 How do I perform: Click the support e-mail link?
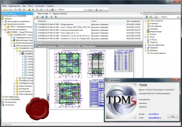click(155, 118)
